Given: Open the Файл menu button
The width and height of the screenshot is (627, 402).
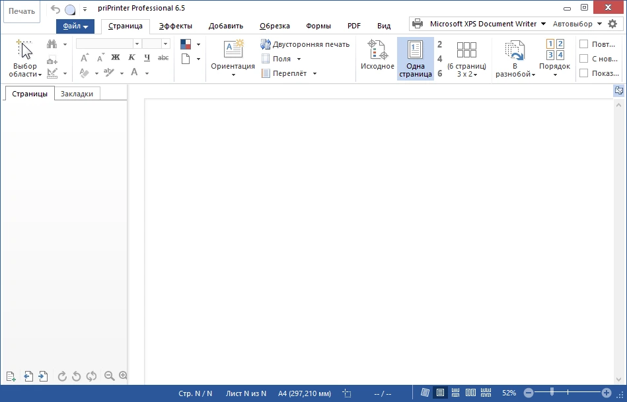Looking at the screenshot, I should (x=75, y=26).
